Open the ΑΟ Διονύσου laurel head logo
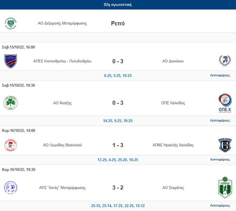236x211 pixels. [x=225, y=61]
